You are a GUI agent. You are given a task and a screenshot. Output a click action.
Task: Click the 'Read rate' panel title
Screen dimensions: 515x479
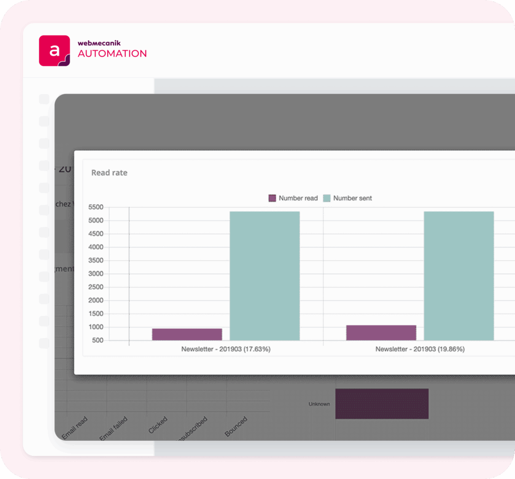(x=109, y=173)
